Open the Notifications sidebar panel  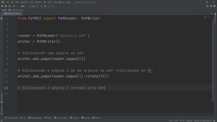pyautogui.click(x=215, y=18)
